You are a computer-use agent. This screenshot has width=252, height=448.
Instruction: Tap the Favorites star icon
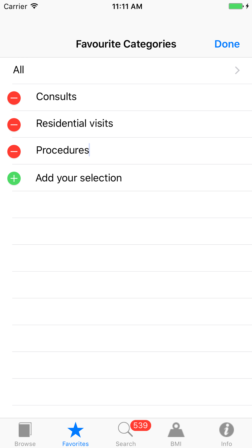click(75, 430)
